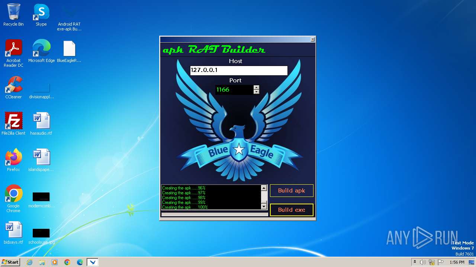Screen dimensions: 476x267
Task: Click the Build apk button
Action: coord(292,191)
